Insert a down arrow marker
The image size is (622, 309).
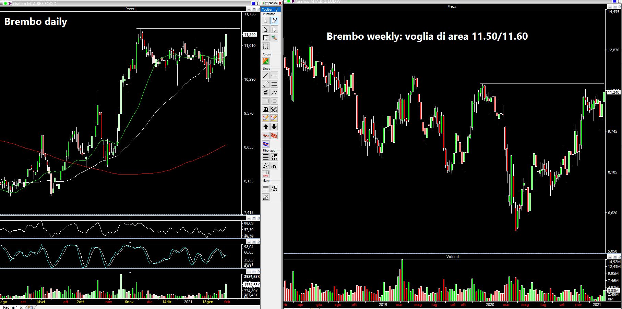[x=274, y=127]
